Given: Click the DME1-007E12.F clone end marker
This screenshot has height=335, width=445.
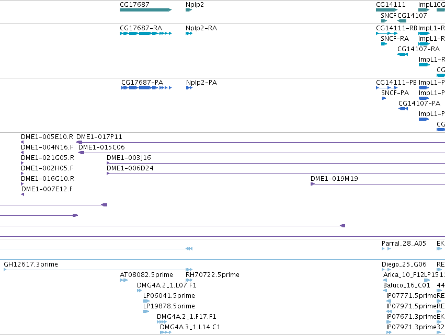Looking at the screenshot, I should pyautogui.click(x=22, y=194).
